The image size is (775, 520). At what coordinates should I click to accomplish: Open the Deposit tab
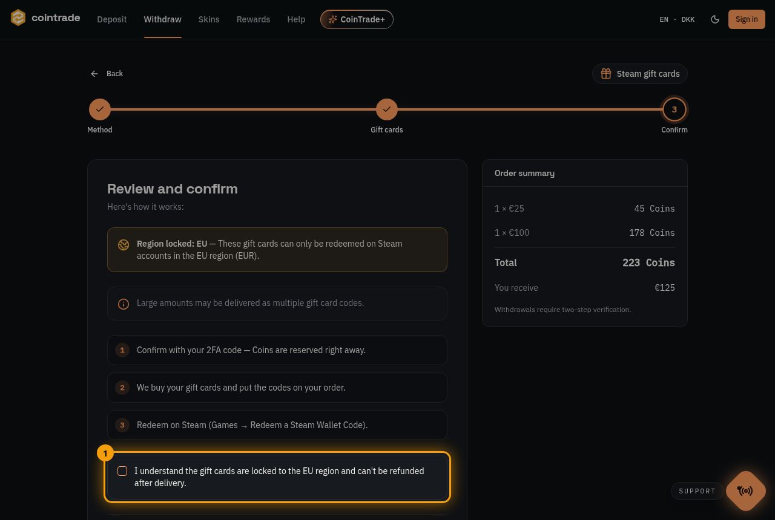coord(112,19)
